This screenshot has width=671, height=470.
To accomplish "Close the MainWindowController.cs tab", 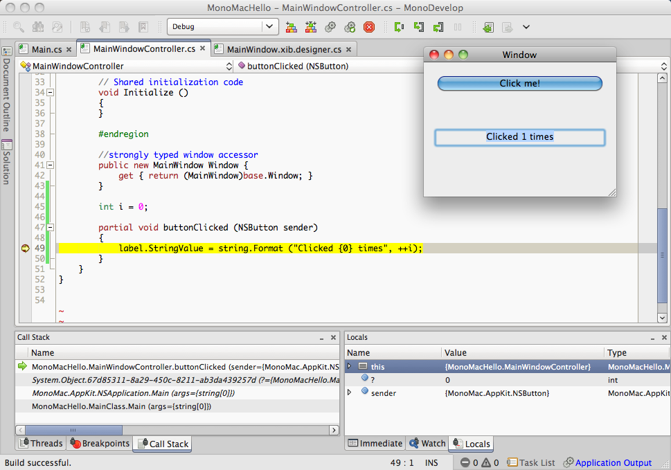I will pyautogui.click(x=203, y=48).
